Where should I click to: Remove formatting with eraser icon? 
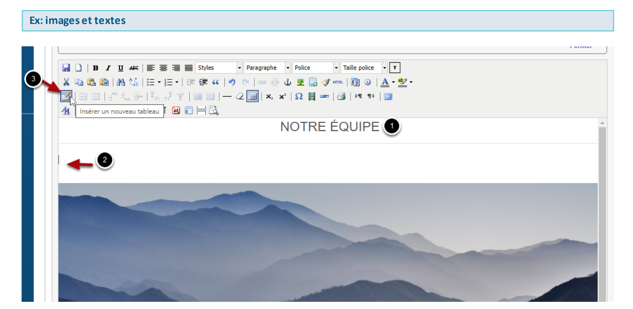click(240, 97)
